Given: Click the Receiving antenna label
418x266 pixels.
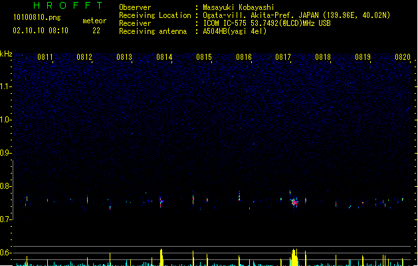Looking at the screenshot, I should (153, 31).
